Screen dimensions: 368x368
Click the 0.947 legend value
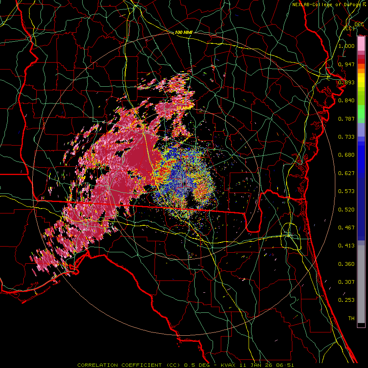pos(346,64)
